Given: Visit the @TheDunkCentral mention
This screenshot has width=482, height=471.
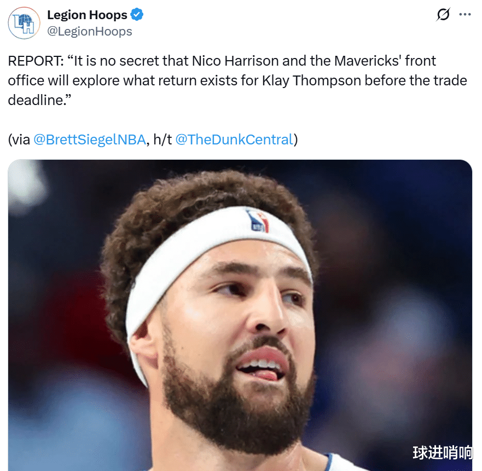Looking at the screenshot, I should coord(234,139).
